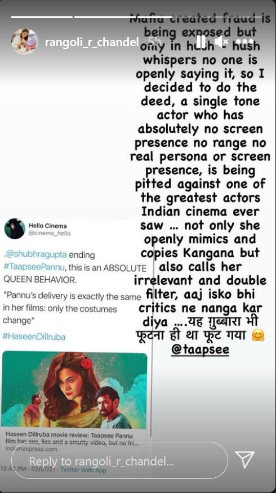Open the Haseen Dillruba poster thumbnail
Image resolution: width=276 pixels, height=493 pixels.
(x=74, y=390)
